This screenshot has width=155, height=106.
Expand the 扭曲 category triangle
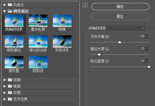click(5, 80)
